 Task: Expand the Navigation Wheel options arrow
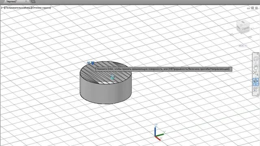pos(256,63)
